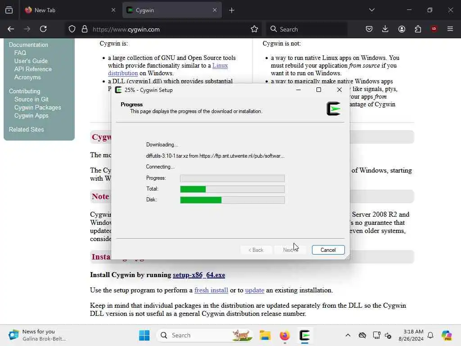Screen dimensions: 461x346
Task: Open uBlock Origin extension icon
Action: coord(434,29)
